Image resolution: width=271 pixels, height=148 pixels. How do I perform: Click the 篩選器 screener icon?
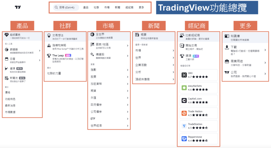coord(7,50)
